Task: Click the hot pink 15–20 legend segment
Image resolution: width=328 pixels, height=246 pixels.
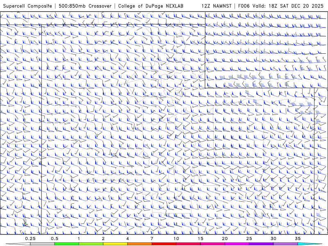Action: coord(212,244)
